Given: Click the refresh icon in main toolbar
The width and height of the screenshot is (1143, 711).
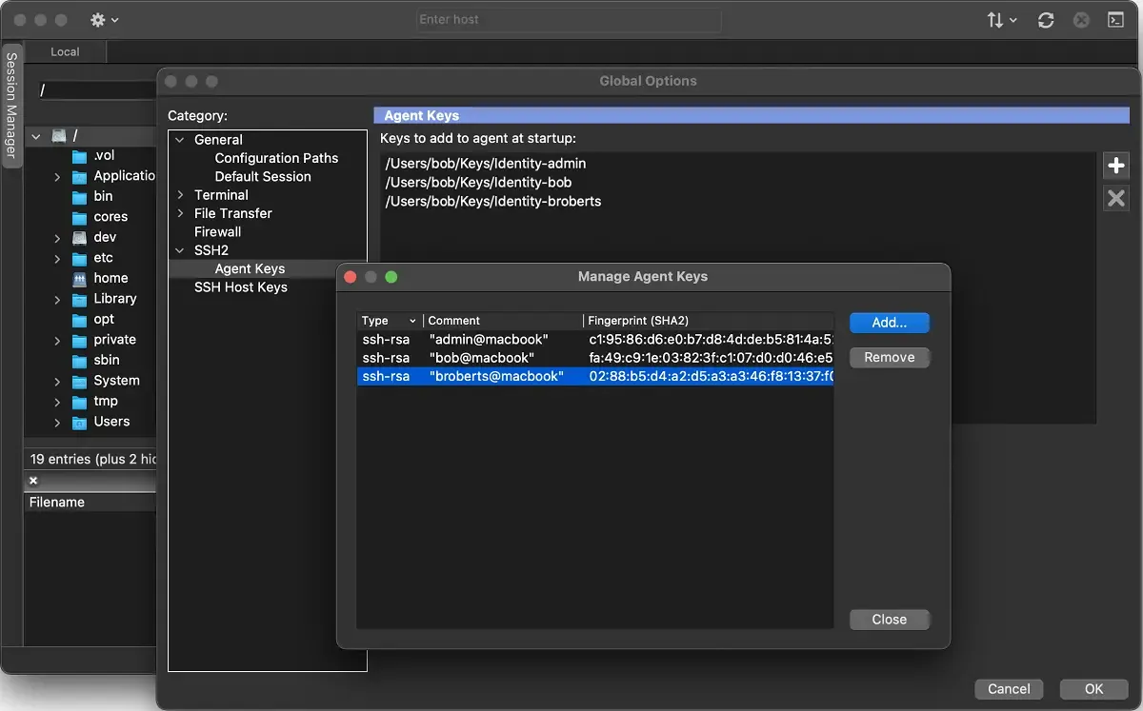Looking at the screenshot, I should [1046, 20].
